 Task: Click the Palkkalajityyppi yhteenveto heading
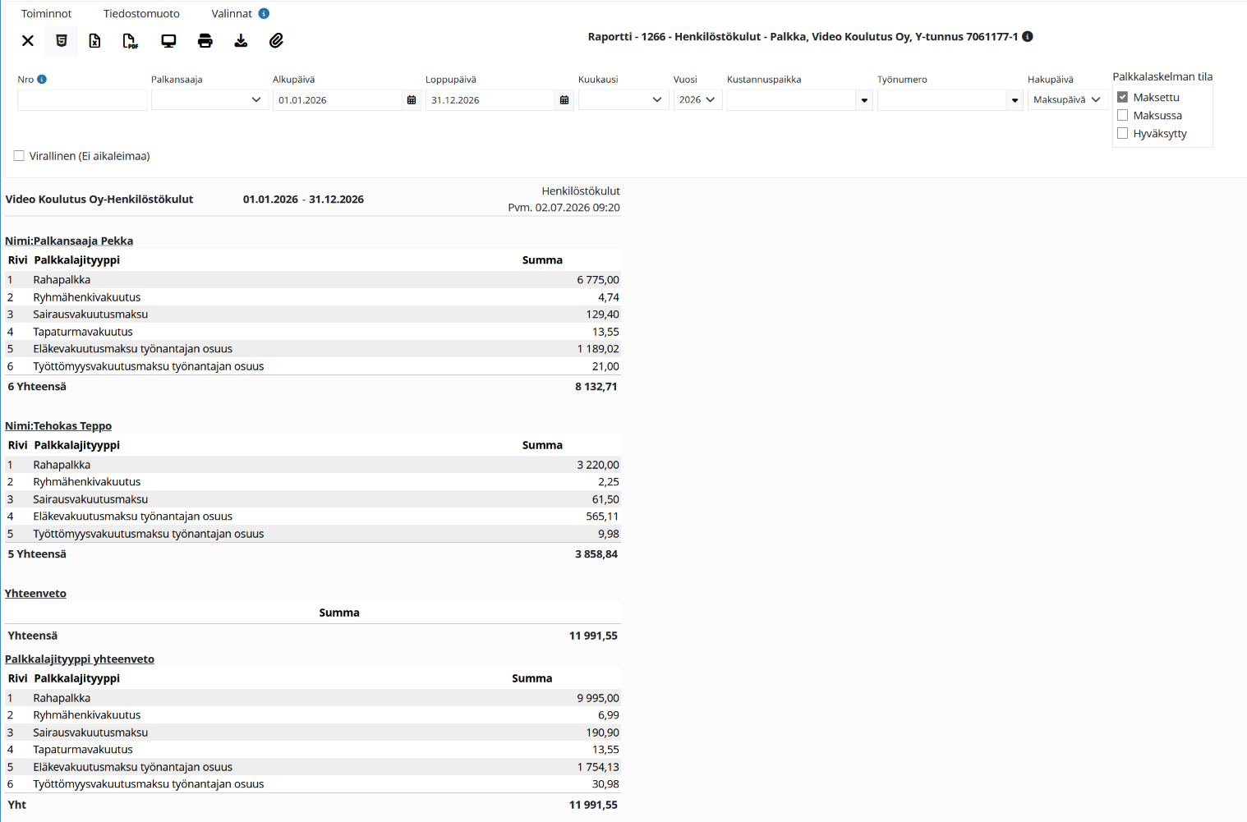tap(80, 659)
